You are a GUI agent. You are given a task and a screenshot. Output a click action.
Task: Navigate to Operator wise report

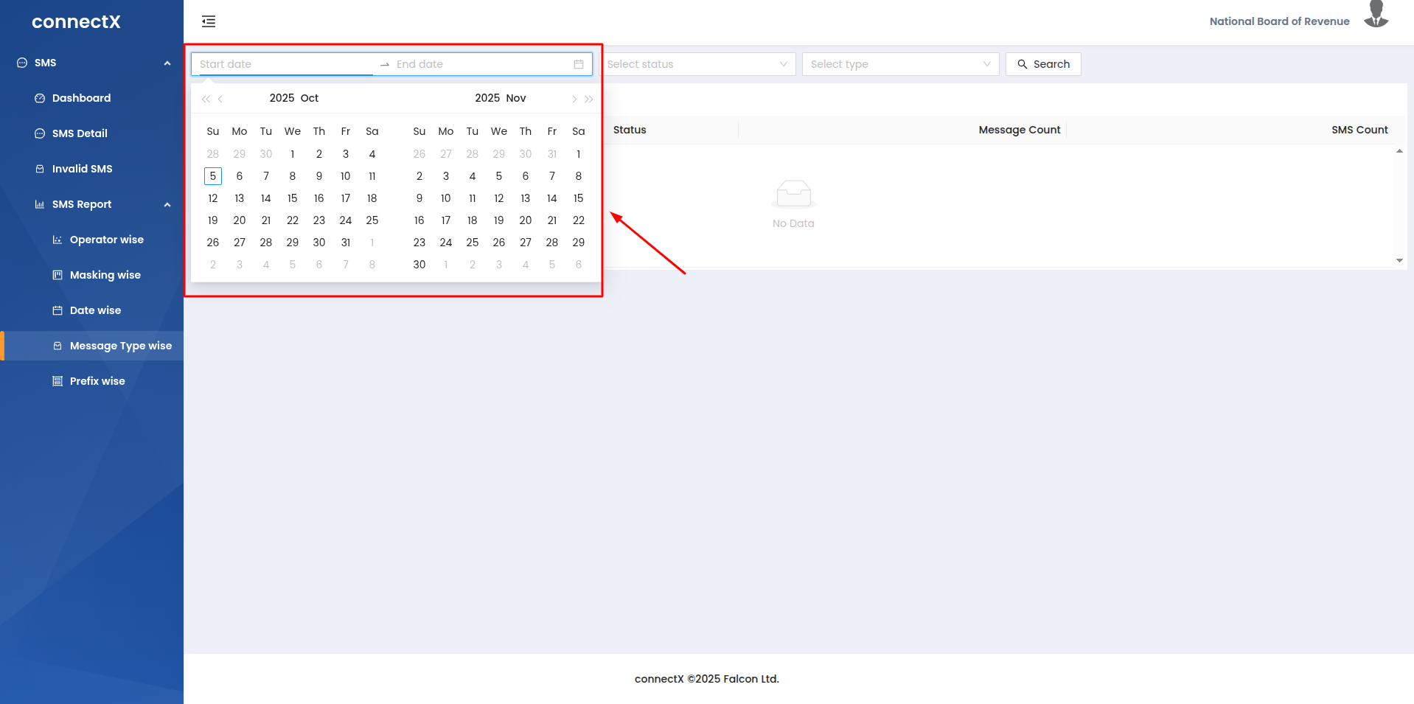coord(106,240)
